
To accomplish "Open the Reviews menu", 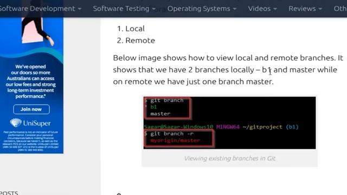I will coord(305,9).
